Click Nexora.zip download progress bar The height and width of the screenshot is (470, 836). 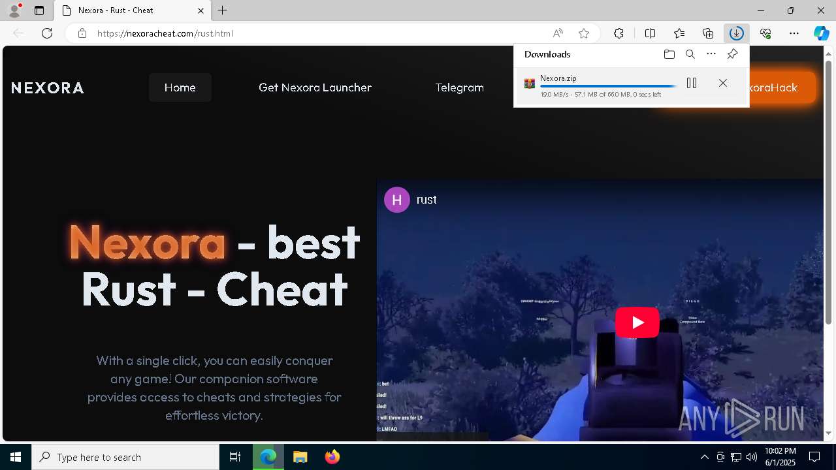(x=609, y=86)
